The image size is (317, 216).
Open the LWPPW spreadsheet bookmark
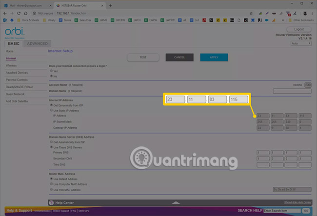(x=168, y=20)
